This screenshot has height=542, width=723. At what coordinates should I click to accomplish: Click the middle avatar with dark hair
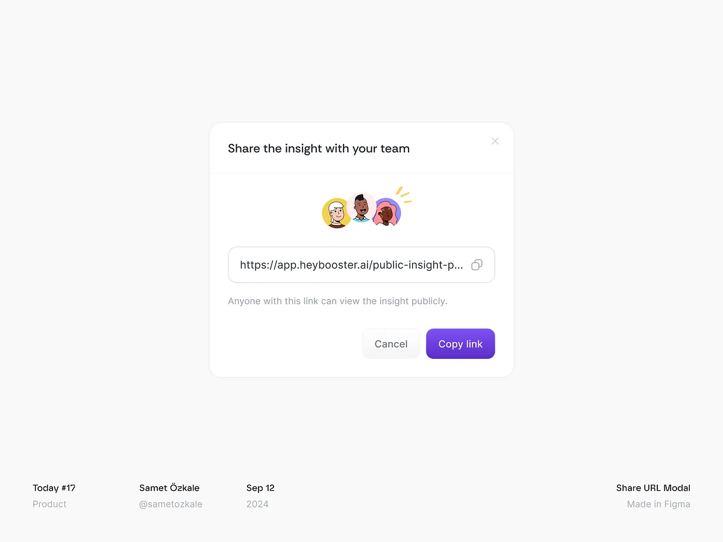[361, 207]
